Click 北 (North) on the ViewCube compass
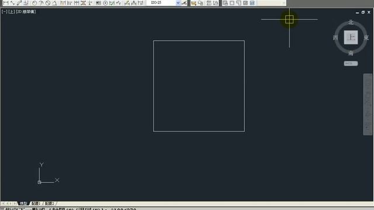 tap(351, 22)
